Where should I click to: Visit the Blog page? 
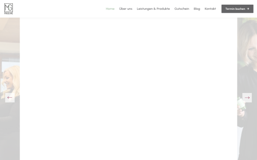(x=197, y=9)
